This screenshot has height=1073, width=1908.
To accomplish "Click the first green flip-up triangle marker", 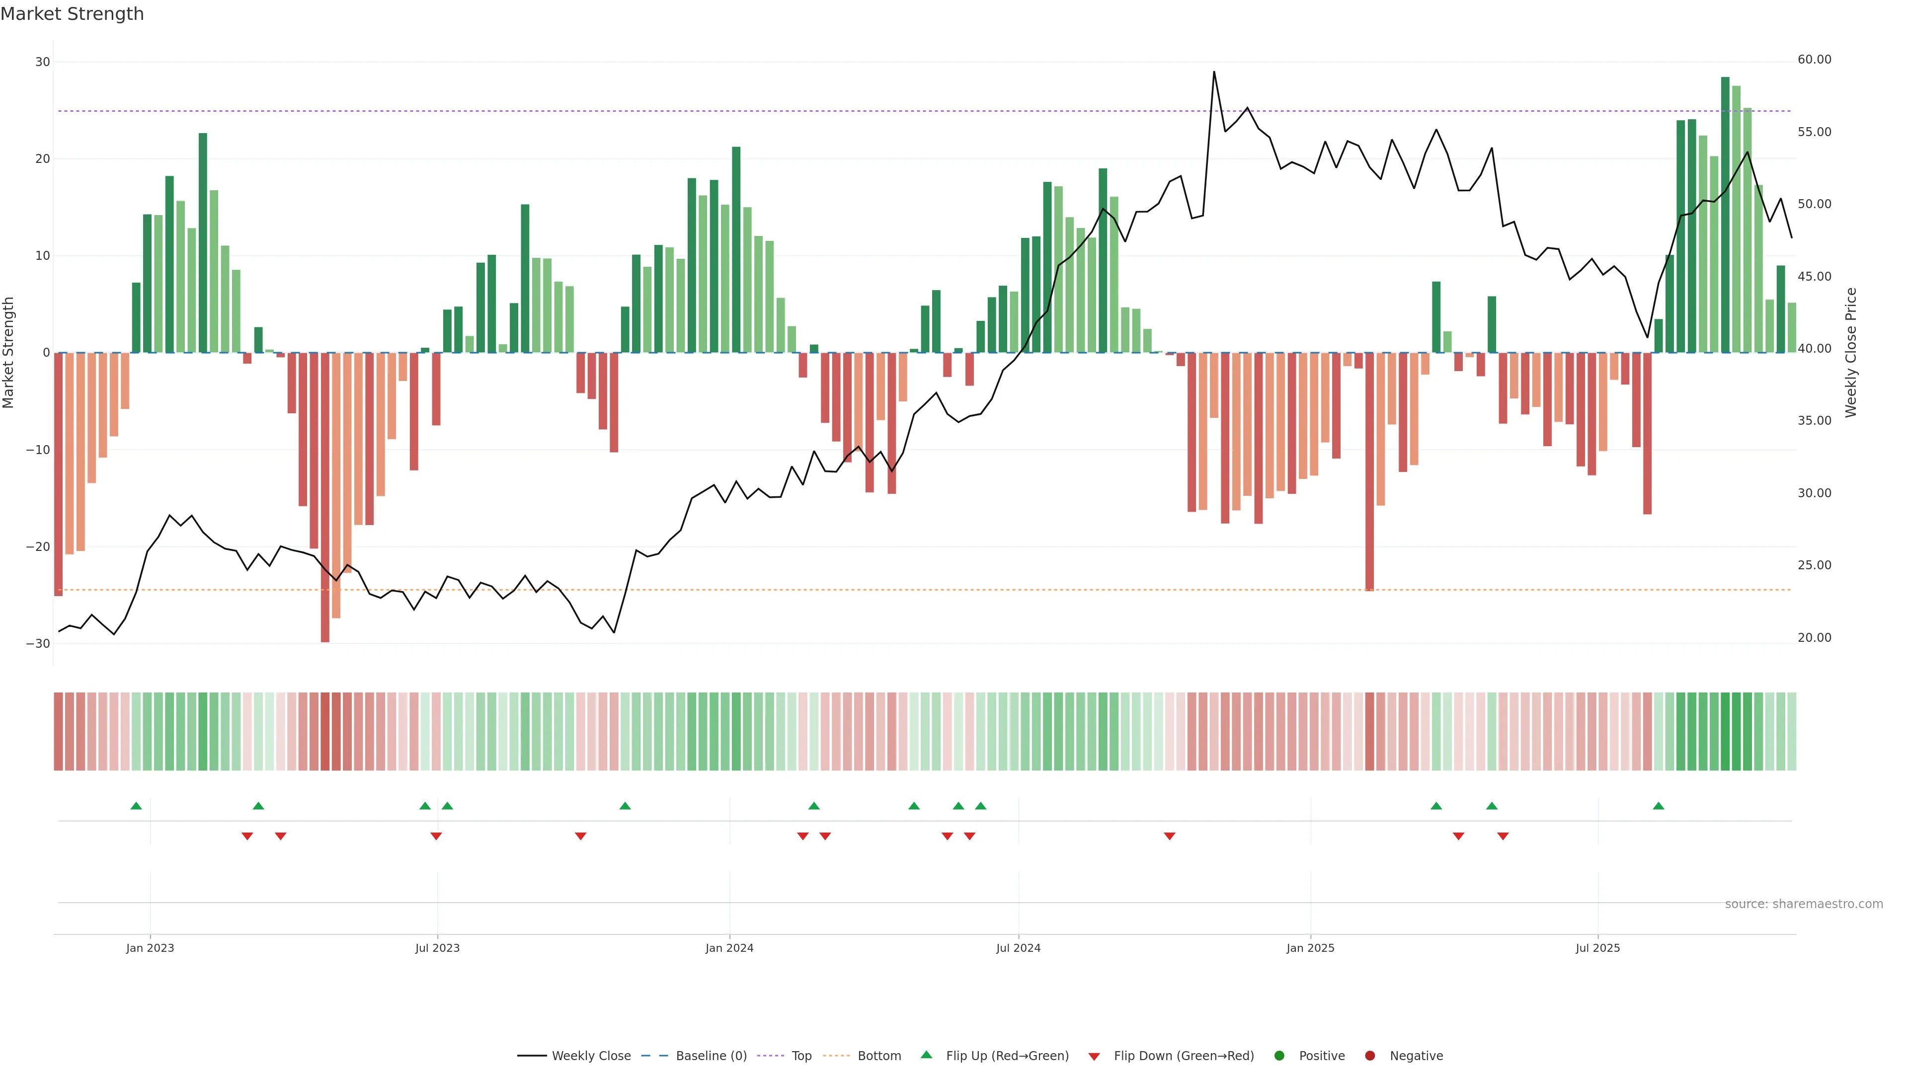I will coord(136,806).
